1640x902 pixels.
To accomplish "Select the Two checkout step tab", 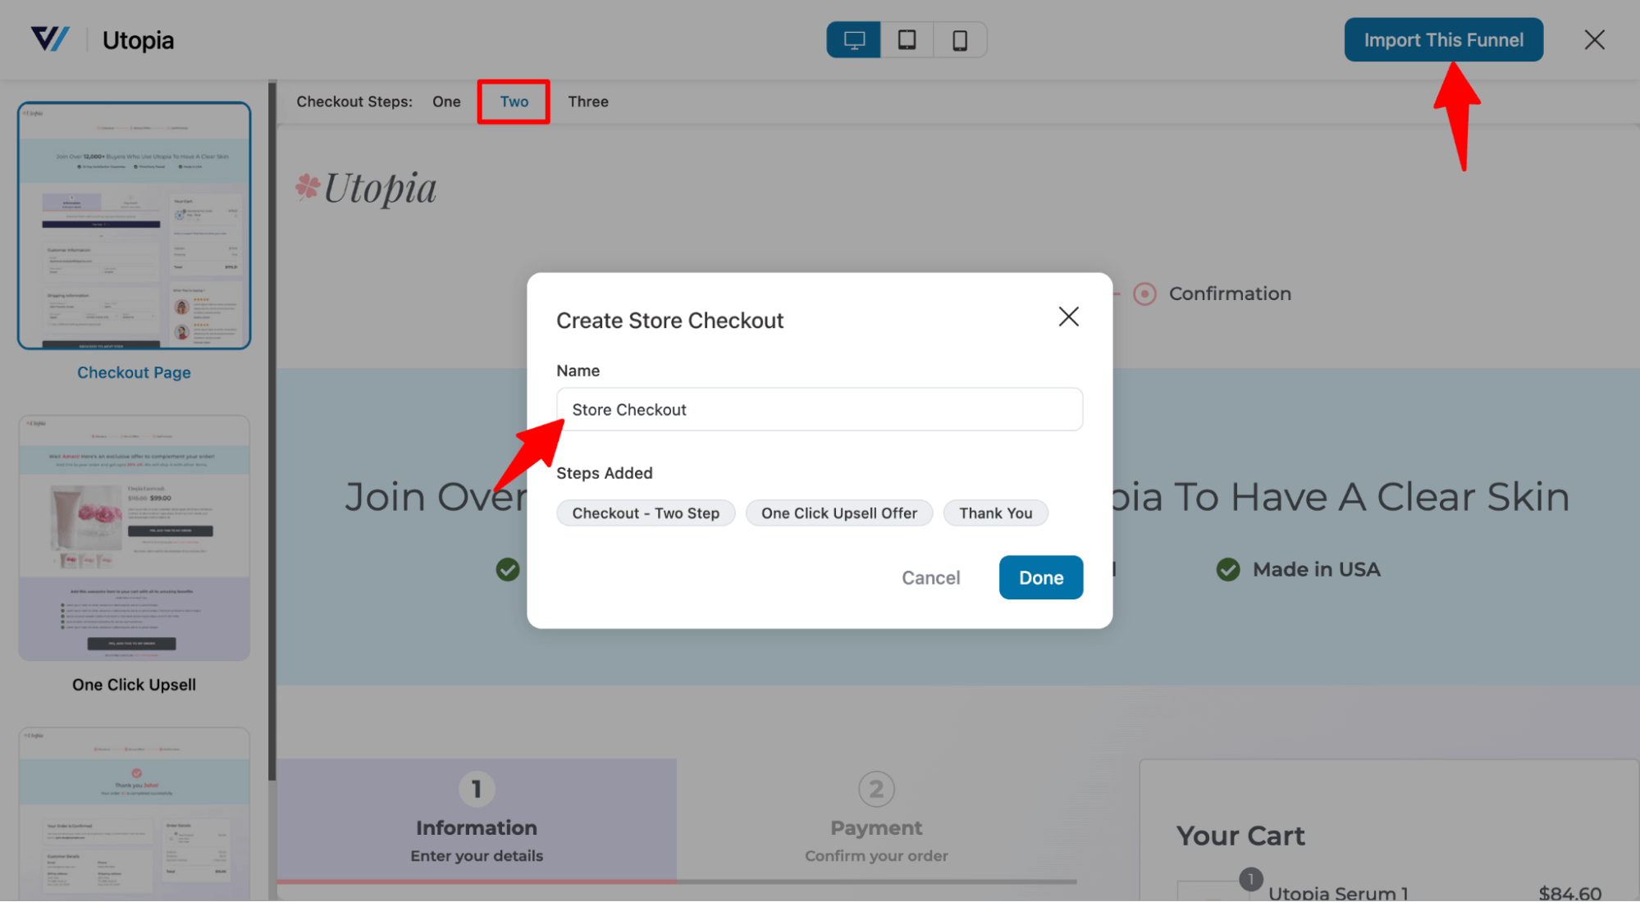I will click(x=514, y=101).
